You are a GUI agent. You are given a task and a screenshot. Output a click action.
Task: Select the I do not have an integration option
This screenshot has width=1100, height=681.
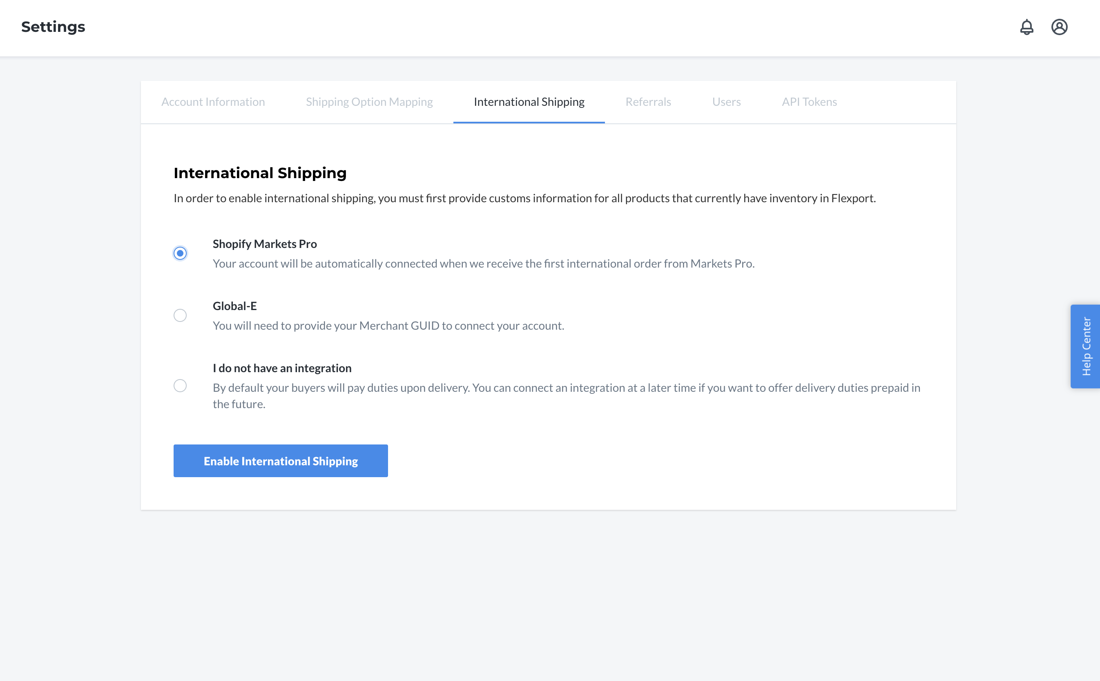point(180,384)
